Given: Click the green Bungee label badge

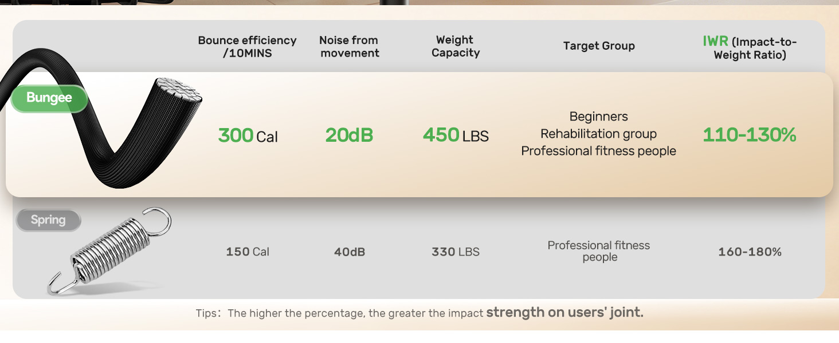Looking at the screenshot, I should pos(49,98).
